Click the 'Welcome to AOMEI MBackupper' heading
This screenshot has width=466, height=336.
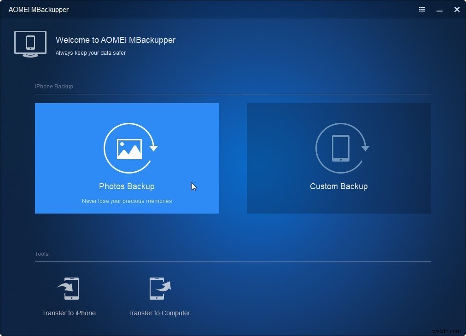tap(116, 40)
